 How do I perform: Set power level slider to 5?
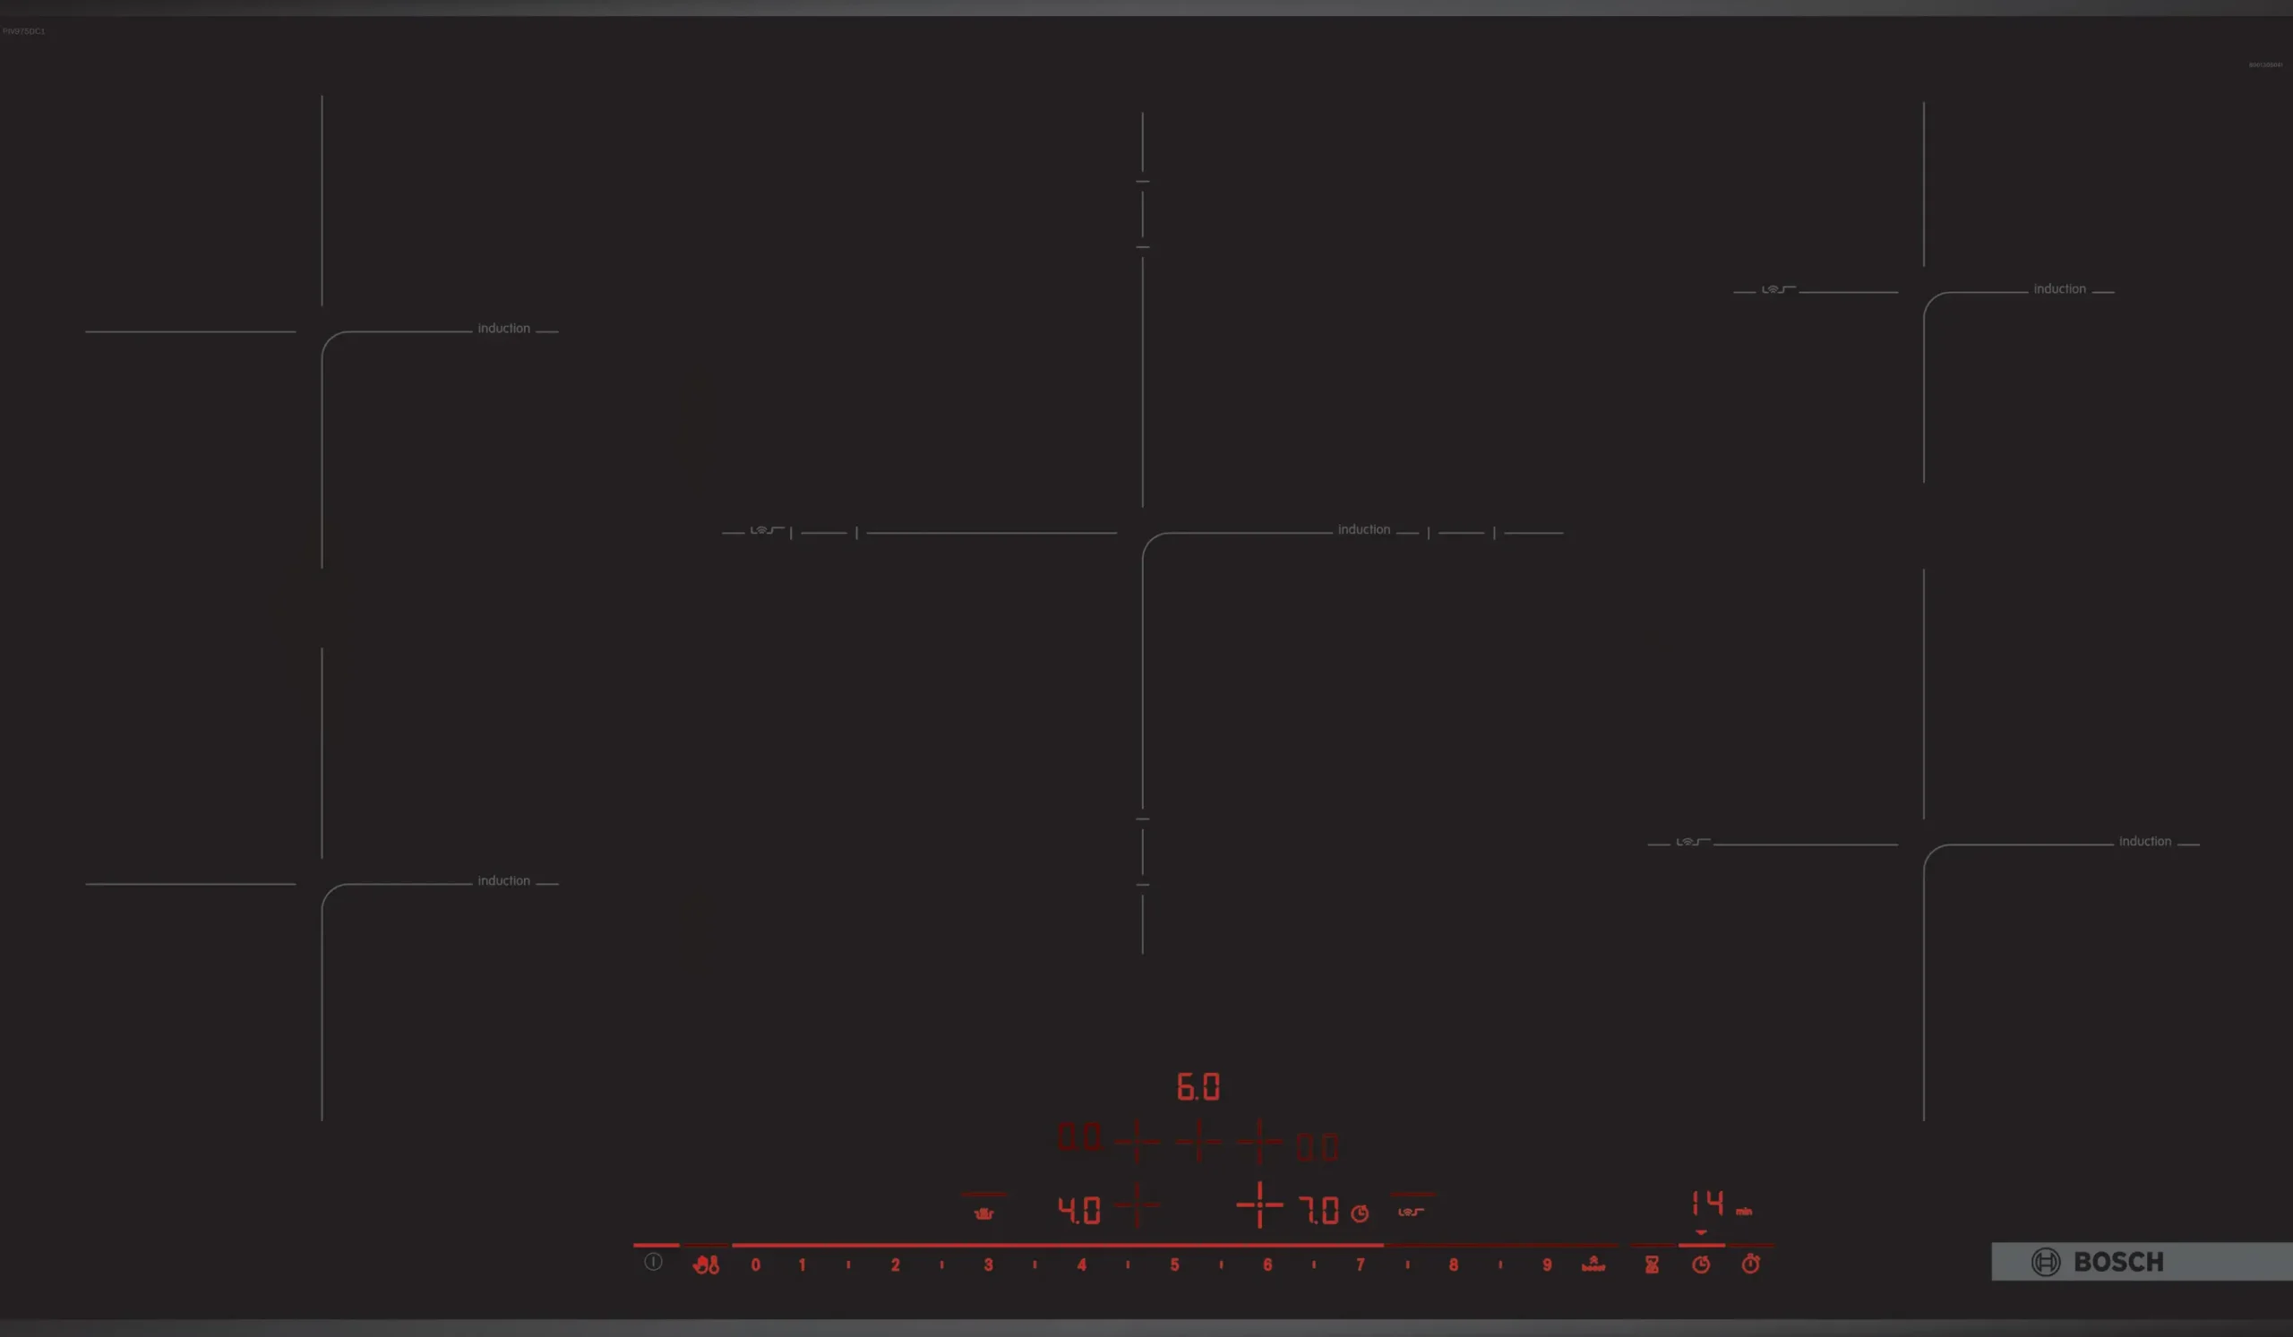(1174, 1264)
